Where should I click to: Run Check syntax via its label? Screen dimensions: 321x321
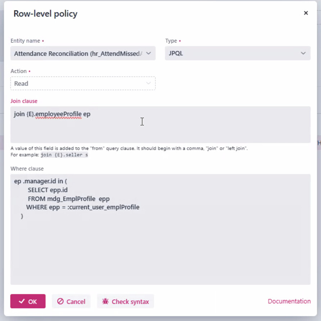coord(130,302)
